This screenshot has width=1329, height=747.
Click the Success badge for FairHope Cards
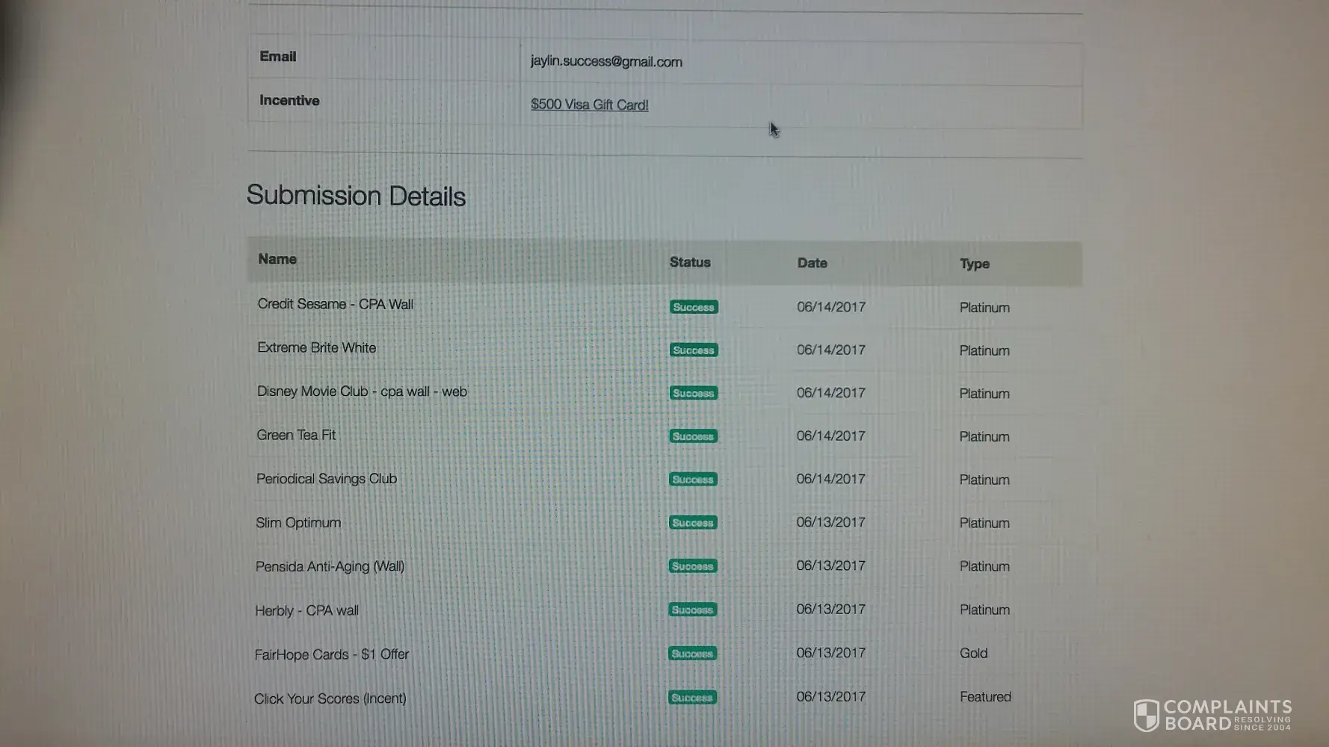692,654
